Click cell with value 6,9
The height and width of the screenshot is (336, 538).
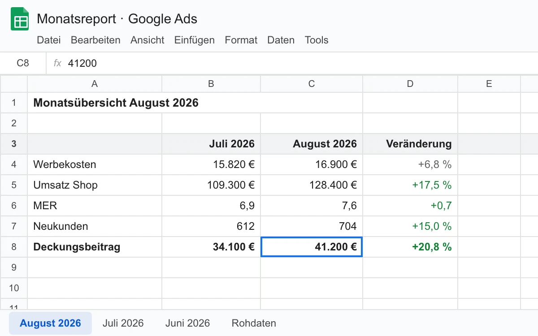point(211,206)
